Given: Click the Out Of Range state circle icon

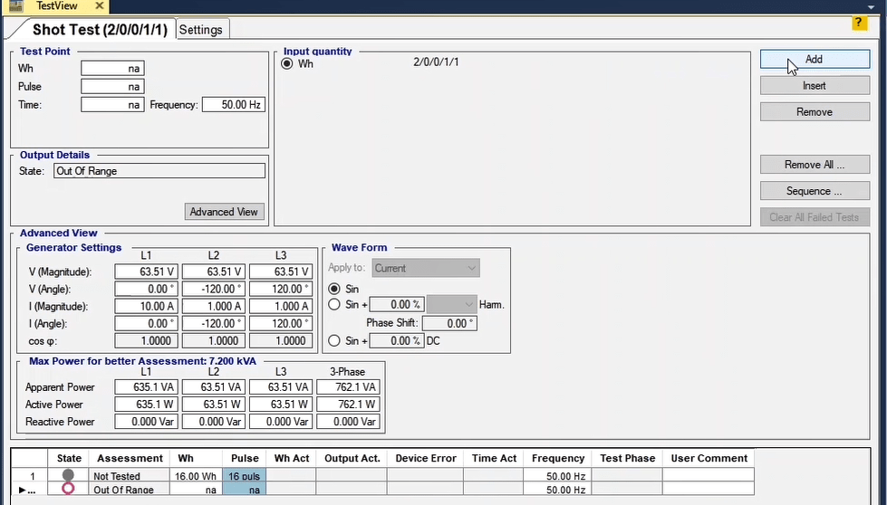Looking at the screenshot, I should click(68, 490).
